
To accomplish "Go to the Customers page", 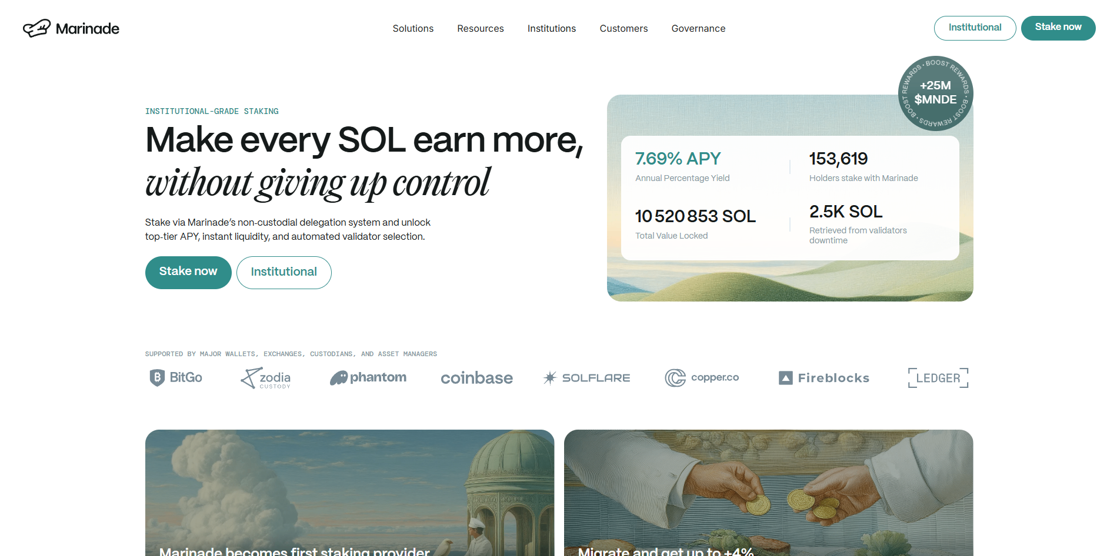I will tap(623, 28).
